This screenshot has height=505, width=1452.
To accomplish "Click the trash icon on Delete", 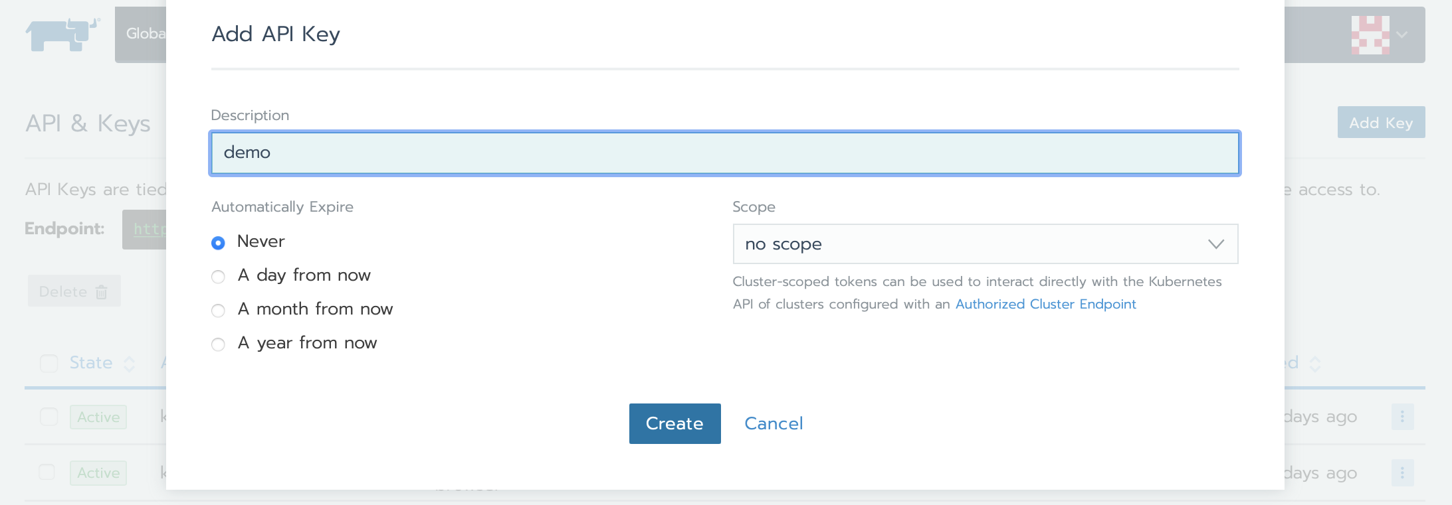I will (x=102, y=292).
